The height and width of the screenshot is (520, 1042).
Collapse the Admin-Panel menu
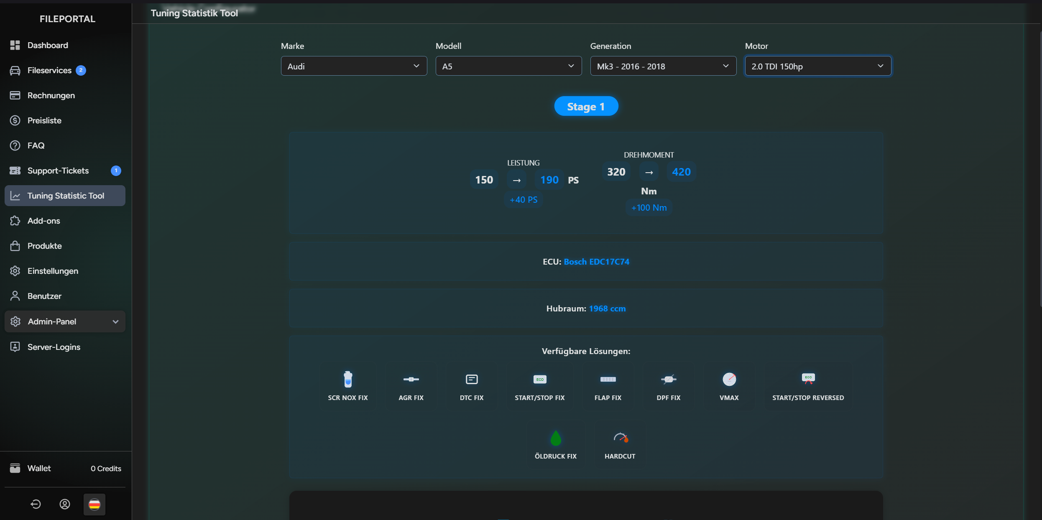click(64, 321)
